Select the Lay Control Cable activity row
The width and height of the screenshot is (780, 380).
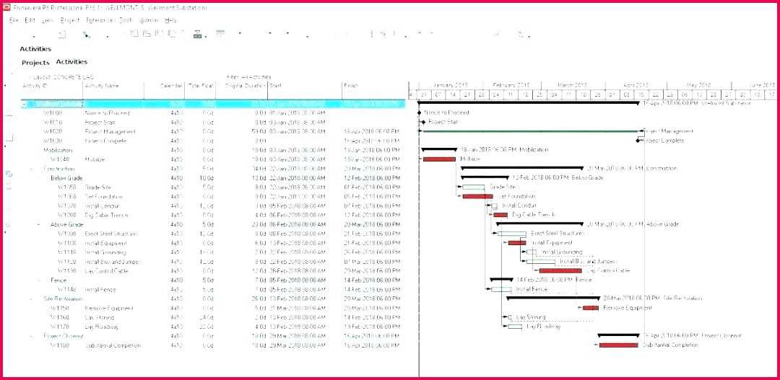point(105,270)
